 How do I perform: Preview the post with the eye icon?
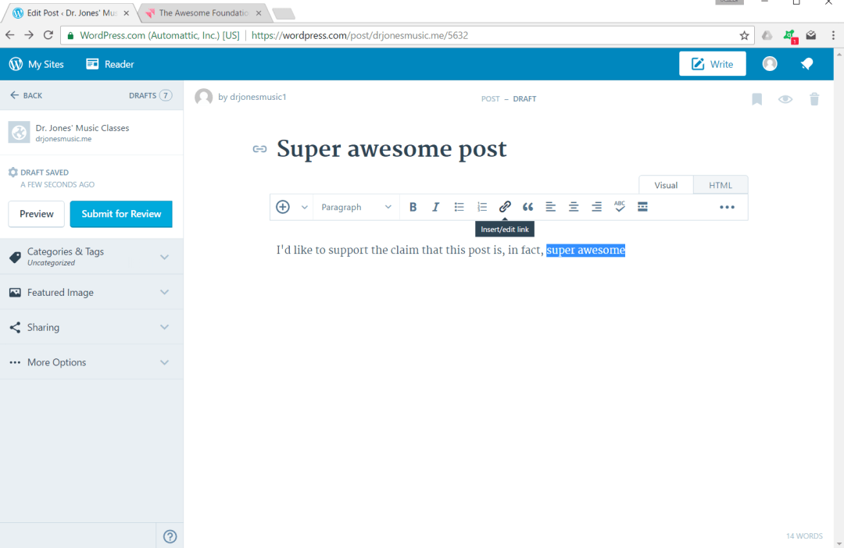point(785,98)
